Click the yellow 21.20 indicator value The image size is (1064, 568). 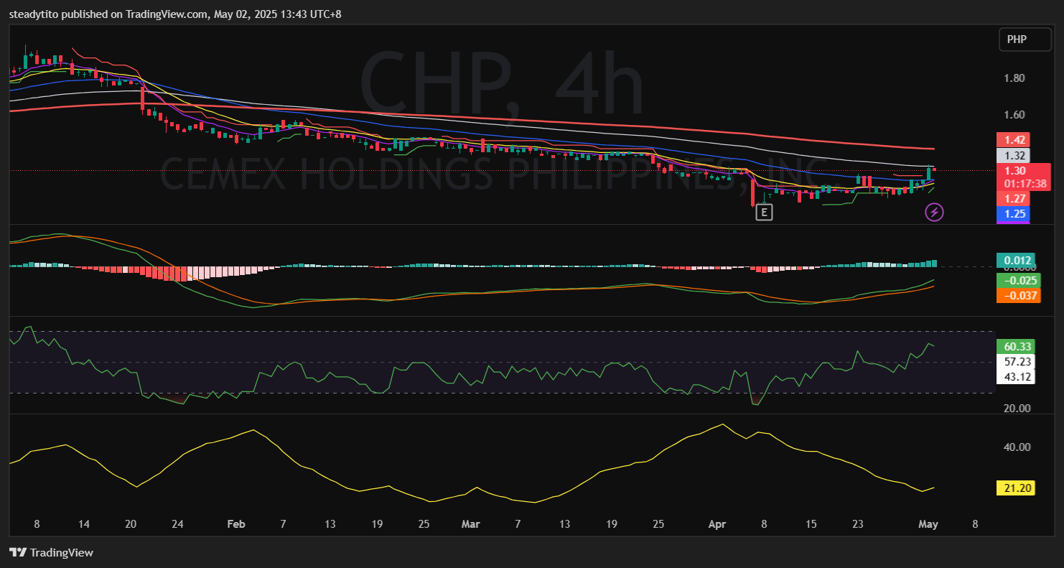point(1015,488)
